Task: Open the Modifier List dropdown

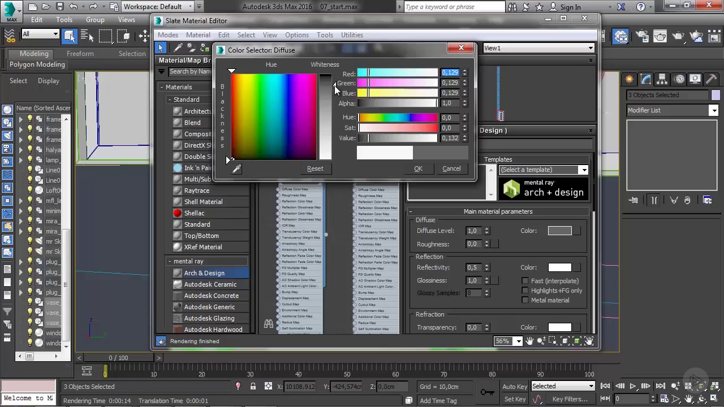Action: (x=672, y=110)
